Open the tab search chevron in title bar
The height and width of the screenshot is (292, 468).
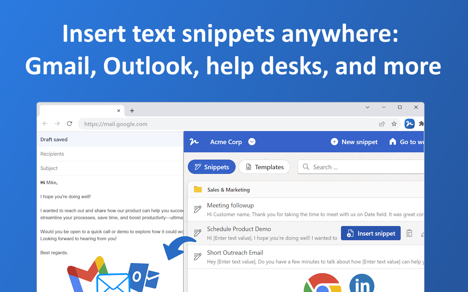[367, 107]
